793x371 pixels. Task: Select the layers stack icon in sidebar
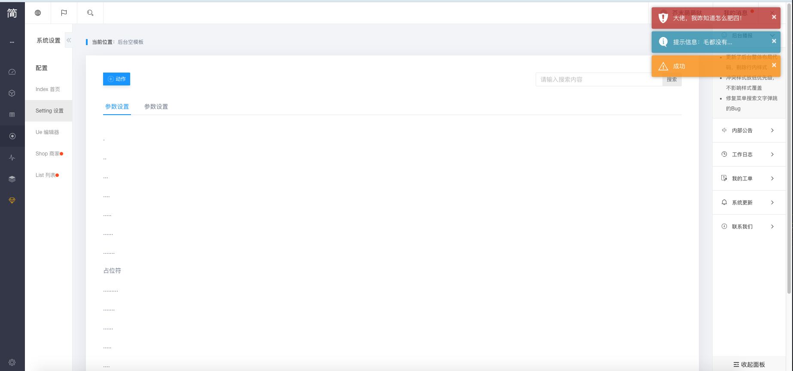[x=12, y=179]
